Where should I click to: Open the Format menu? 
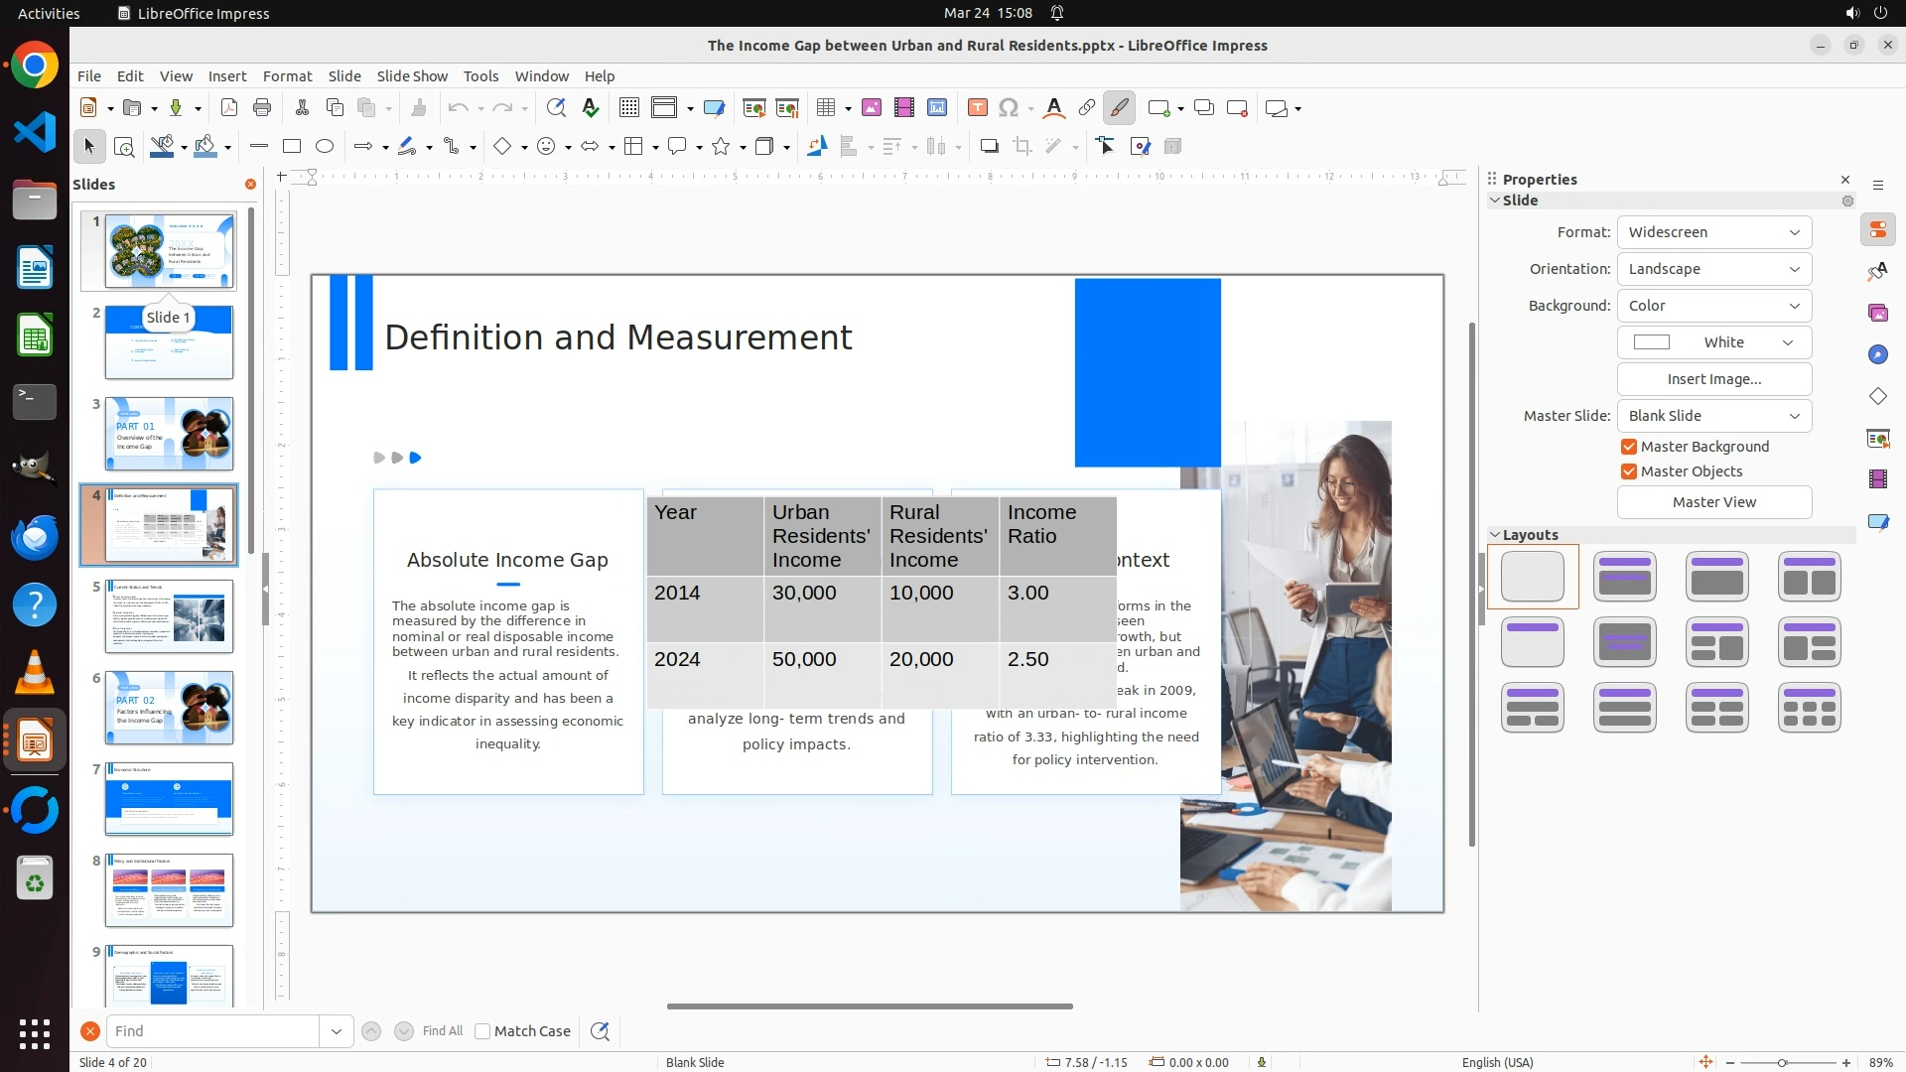point(287,76)
